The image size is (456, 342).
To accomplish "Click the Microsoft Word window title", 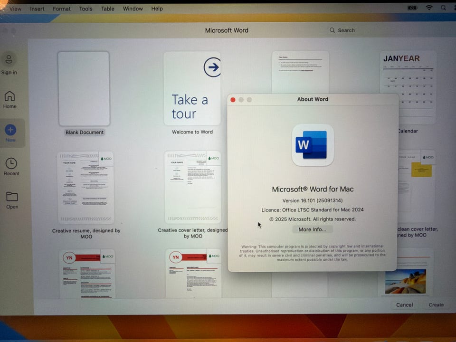I will [227, 30].
